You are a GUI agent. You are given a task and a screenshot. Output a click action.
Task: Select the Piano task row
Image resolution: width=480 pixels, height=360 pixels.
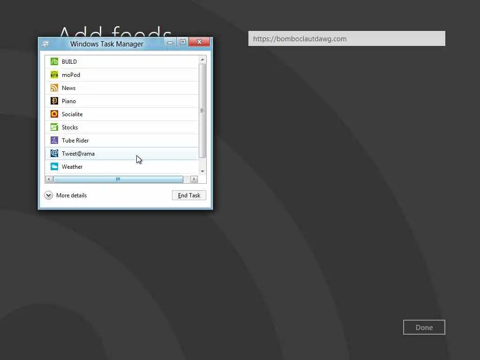click(122, 101)
